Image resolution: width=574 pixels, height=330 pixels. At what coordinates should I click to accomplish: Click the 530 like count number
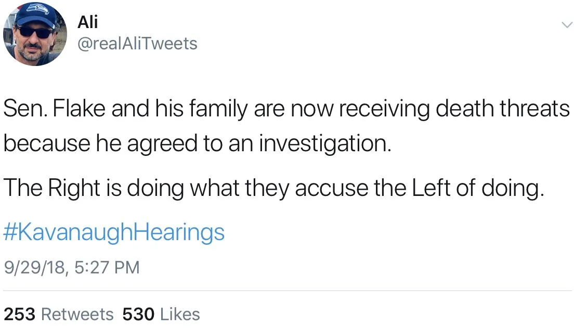point(139,314)
